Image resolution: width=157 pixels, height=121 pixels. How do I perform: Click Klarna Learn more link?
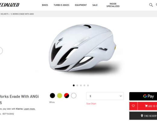[x=30, y=109]
